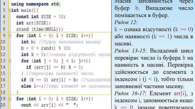Click line number 4 in the gutter
This screenshot has width=195, height=109.
(4, 4)
